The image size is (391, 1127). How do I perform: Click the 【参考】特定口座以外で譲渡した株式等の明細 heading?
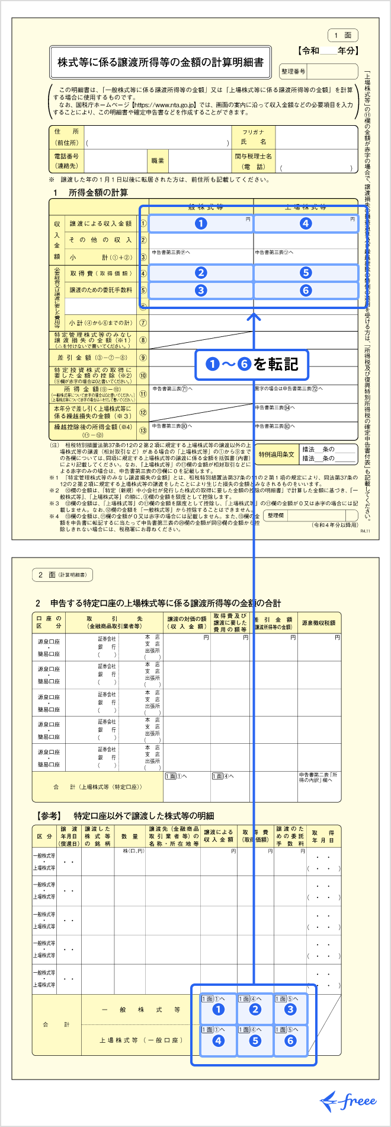[124, 816]
